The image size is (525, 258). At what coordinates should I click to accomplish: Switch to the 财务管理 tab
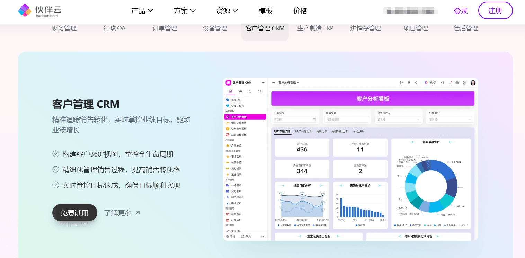64,28
